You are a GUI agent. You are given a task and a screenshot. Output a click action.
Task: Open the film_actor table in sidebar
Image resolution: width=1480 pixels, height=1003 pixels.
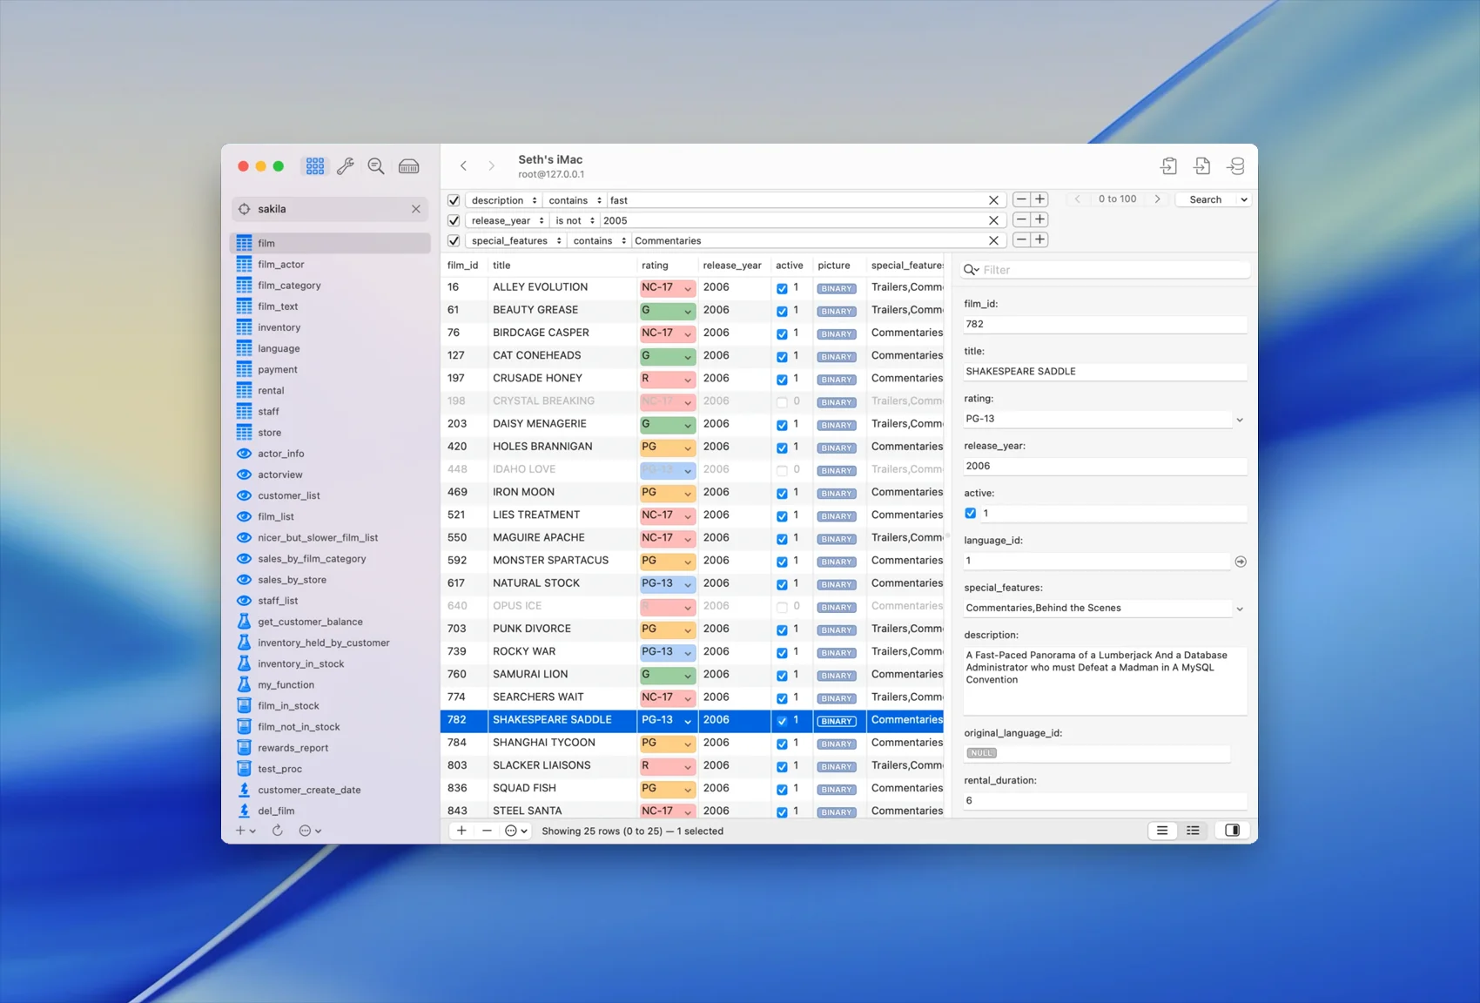pyautogui.click(x=281, y=265)
